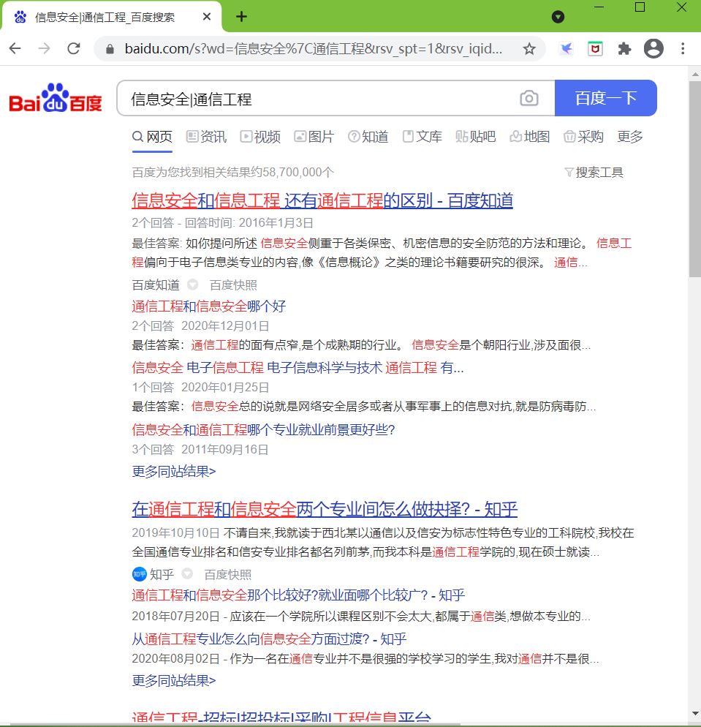Switch to 采购 tab
Viewport: 701px width, 727px height.
[583, 137]
